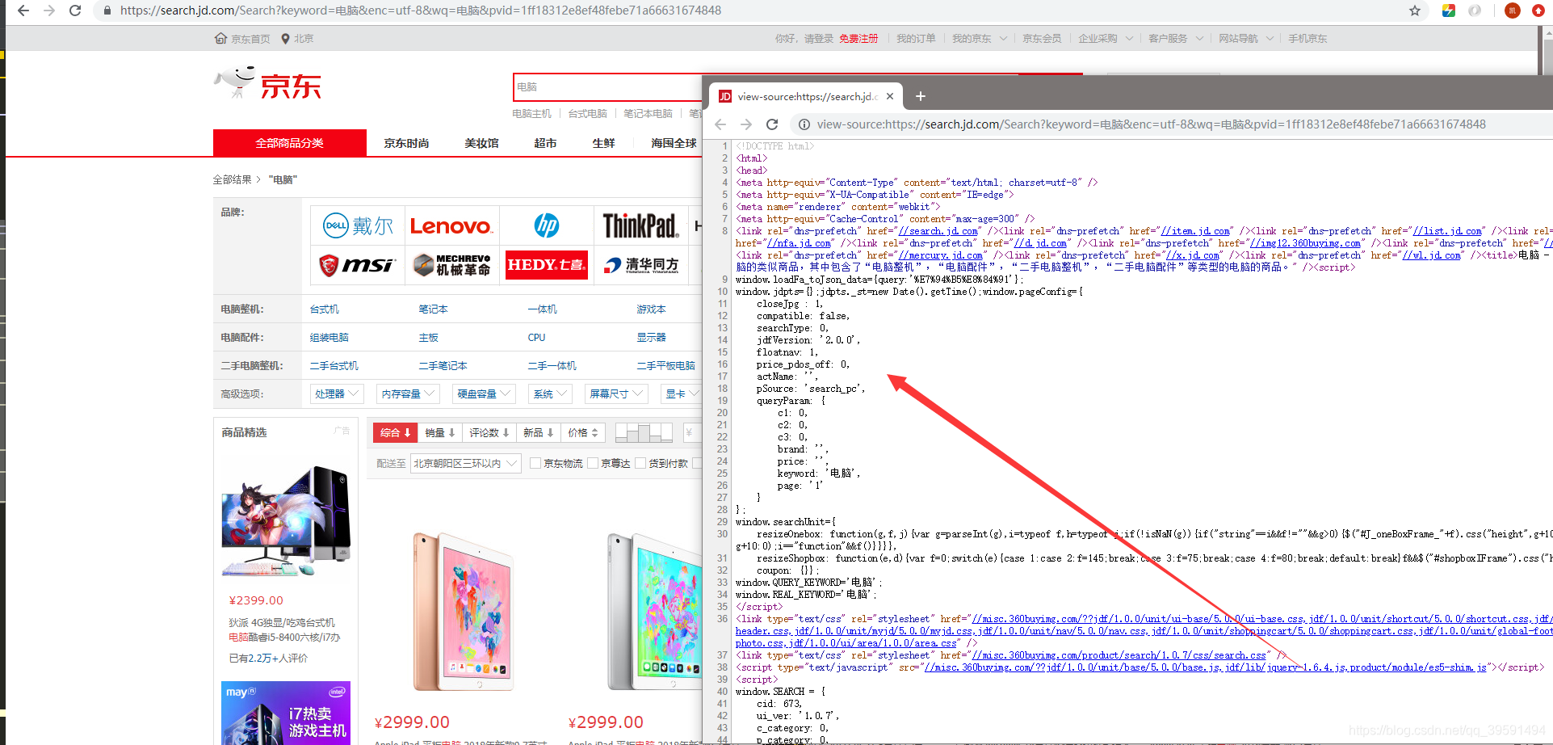Screen dimensions: 1553x745
Task: Select the HP brand logo
Action: [547, 225]
